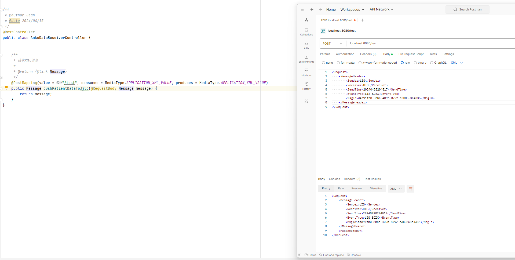Click the localhost:8080/test request title

342,31
